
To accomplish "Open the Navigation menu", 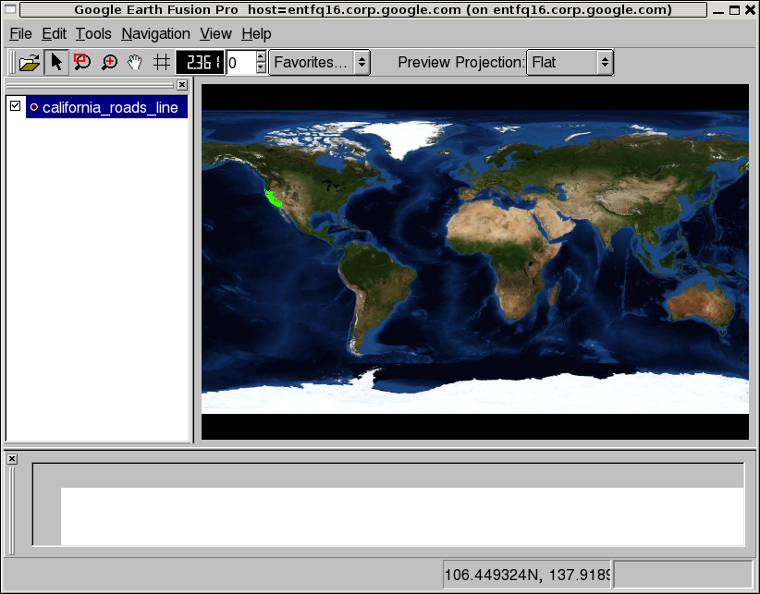I will tap(155, 33).
